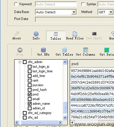The height and width of the screenshot is (127, 114).
Task: Uncheck the pwd column checkbox
Action: pos(30,94)
